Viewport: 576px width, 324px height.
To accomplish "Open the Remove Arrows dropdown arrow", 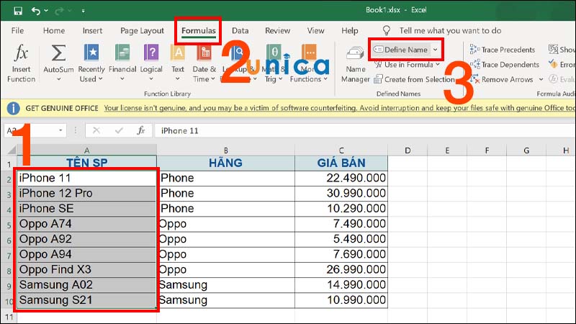I will (x=541, y=79).
